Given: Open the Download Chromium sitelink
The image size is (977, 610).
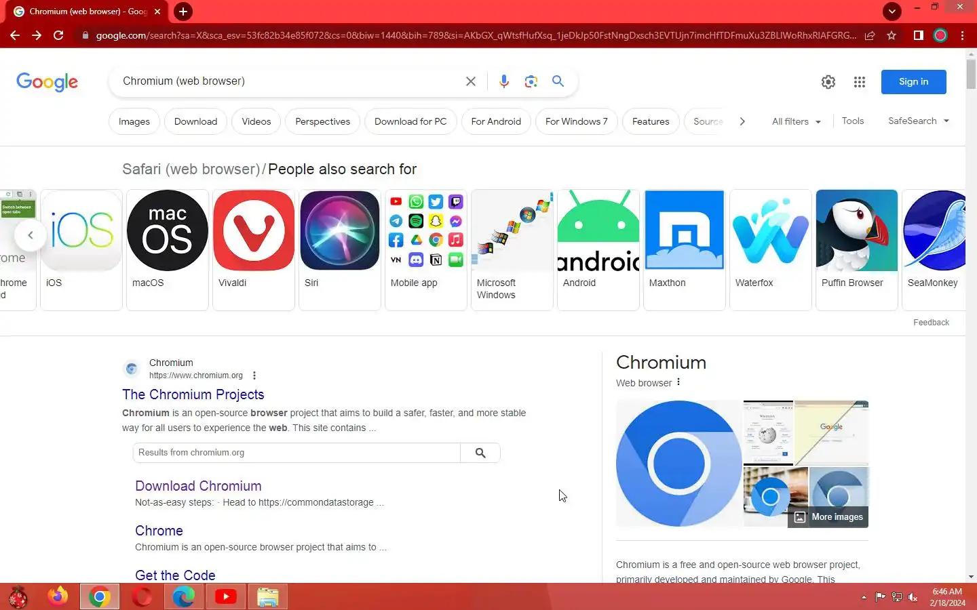Looking at the screenshot, I should coord(198,486).
